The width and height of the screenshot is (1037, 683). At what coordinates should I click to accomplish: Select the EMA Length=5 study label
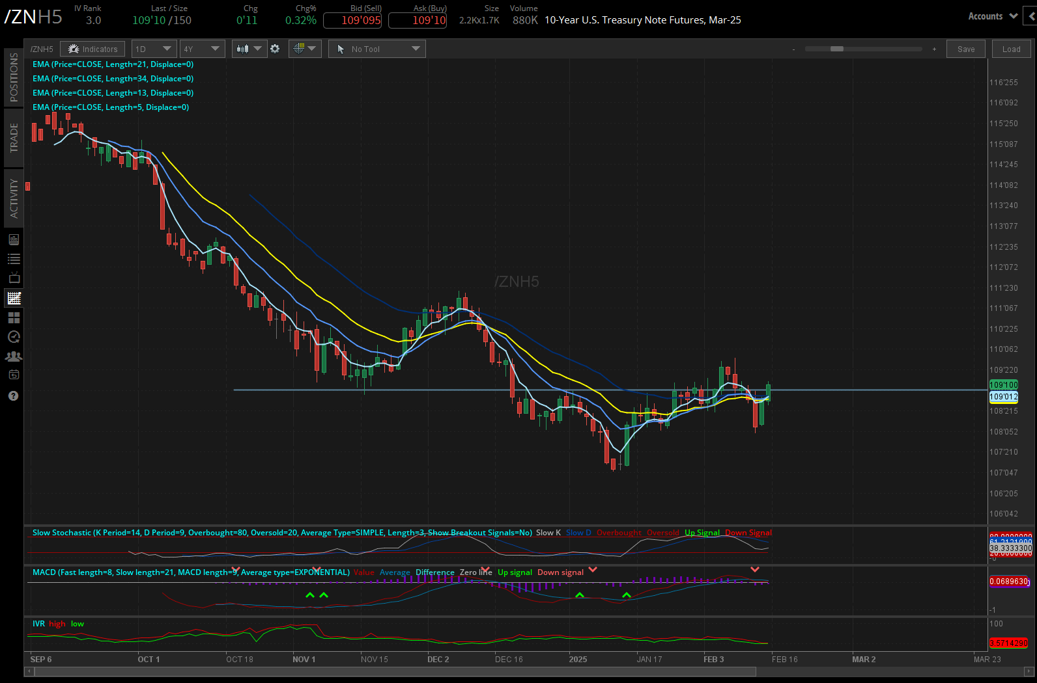pyautogui.click(x=111, y=107)
